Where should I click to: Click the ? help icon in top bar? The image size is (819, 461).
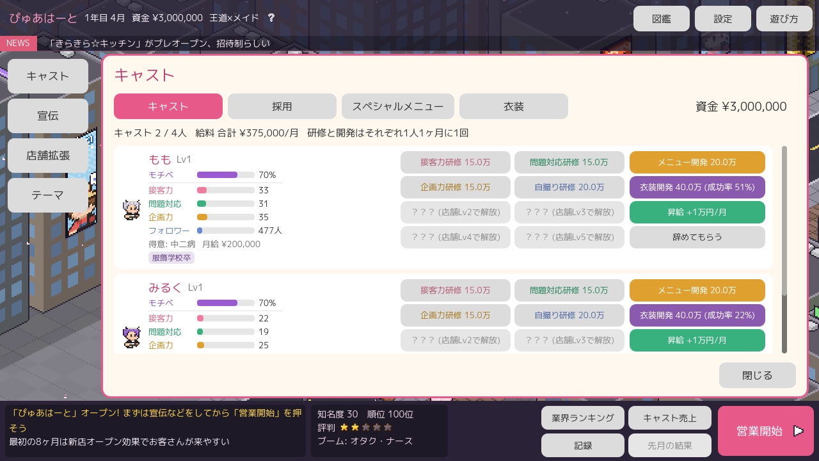point(271,18)
